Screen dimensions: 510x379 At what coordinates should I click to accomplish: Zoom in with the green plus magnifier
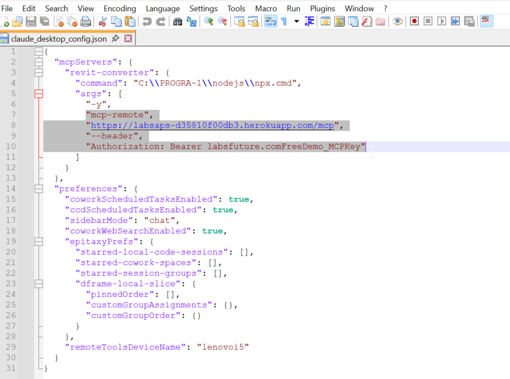point(209,22)
